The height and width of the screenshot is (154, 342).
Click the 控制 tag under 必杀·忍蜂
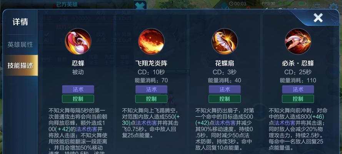click(298, 99)
